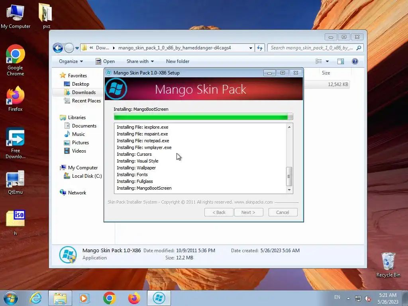The height and width of the screenshot is (306, 408).
Task: Launch Firefox from the taskbar
Action: click(134, 298)
